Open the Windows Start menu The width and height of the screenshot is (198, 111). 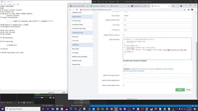(2, 109)
